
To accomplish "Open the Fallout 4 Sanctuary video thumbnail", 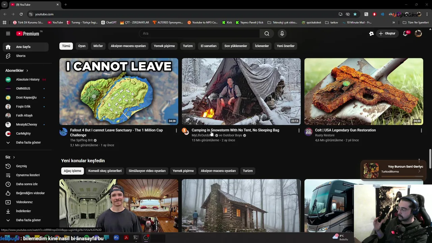I will [119, 91].
